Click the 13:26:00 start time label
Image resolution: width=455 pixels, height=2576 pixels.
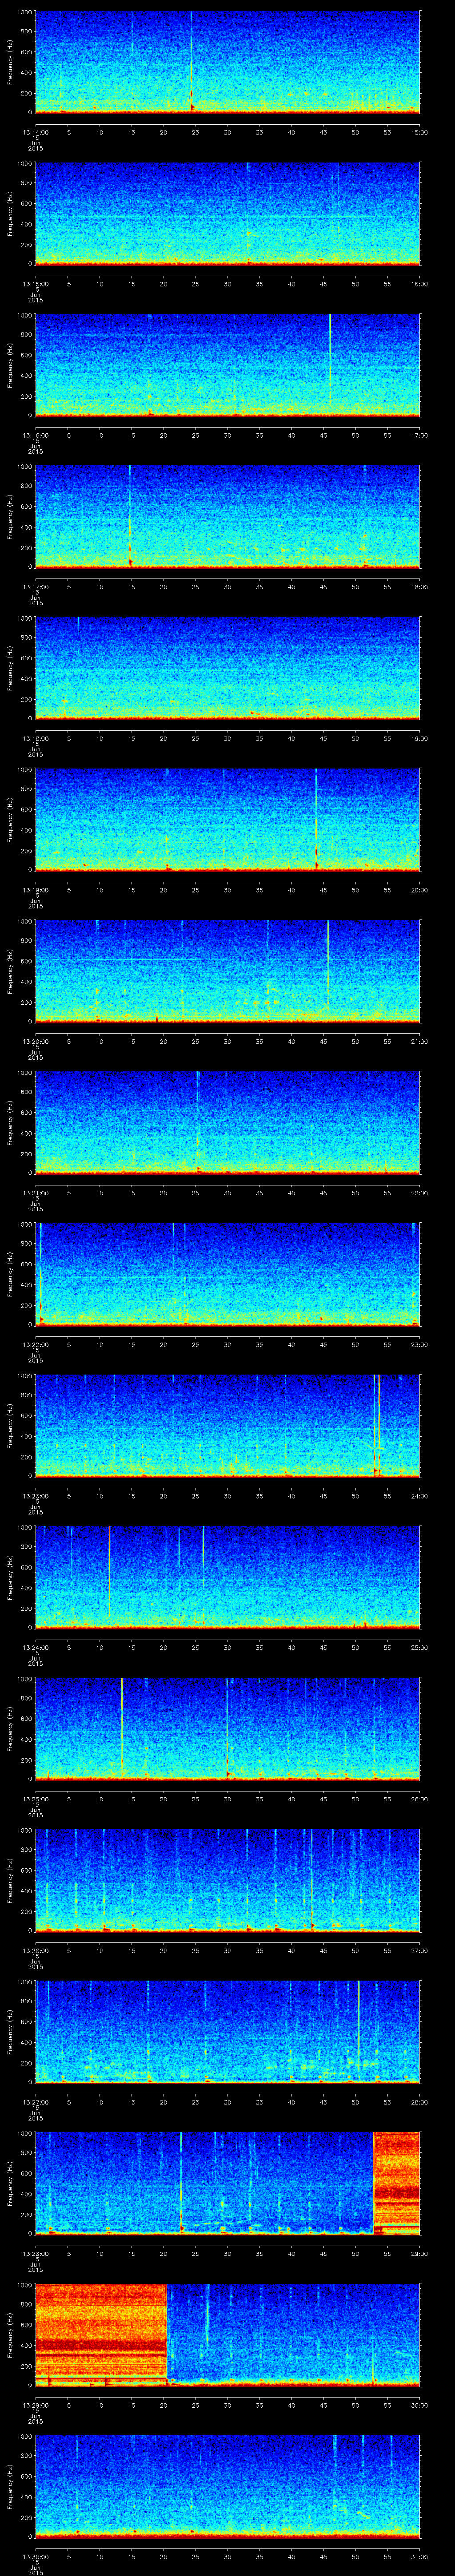tap(35, 1950)
